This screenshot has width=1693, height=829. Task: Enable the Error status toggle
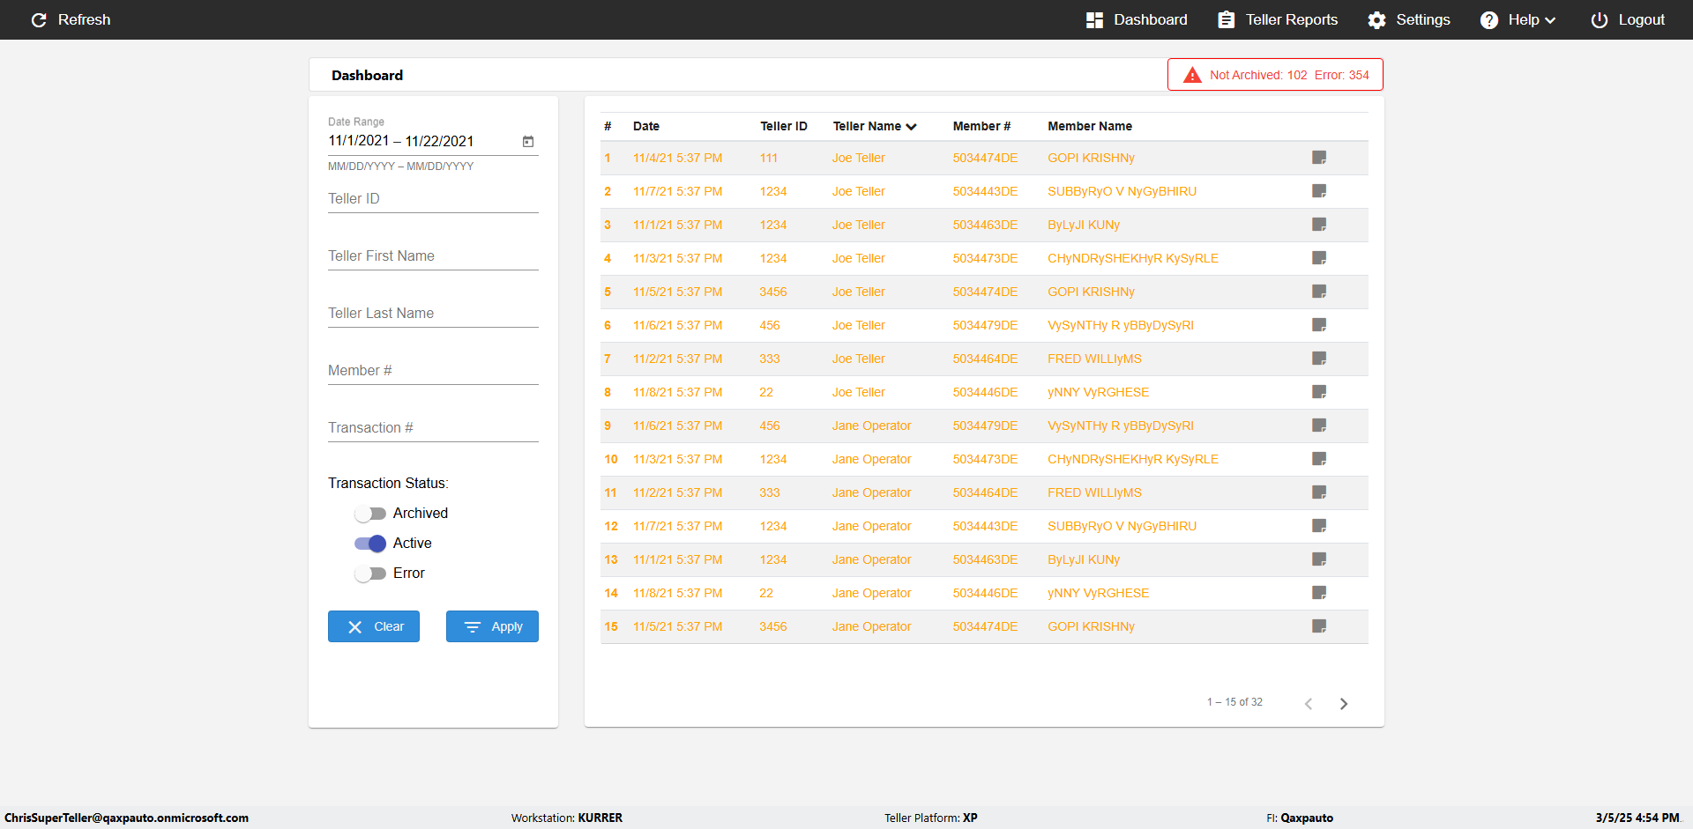[370, 574]
